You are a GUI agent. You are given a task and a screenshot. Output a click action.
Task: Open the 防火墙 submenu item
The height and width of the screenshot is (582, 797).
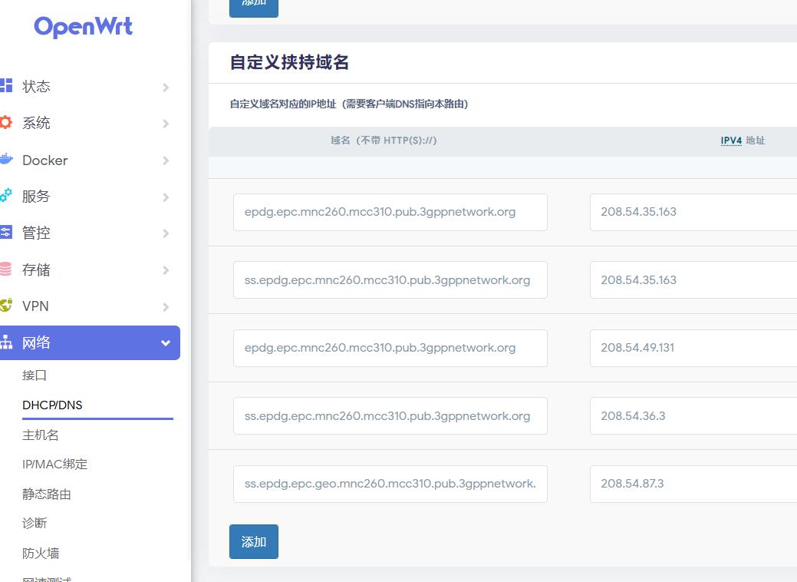(41, 553)
